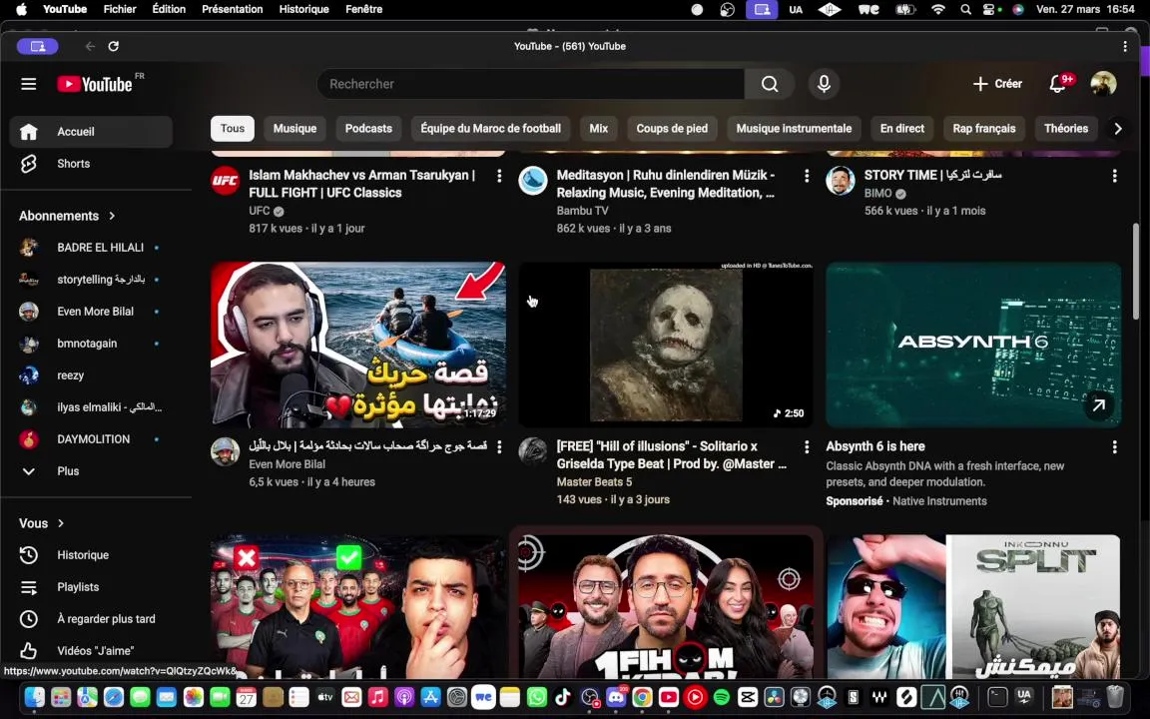Submit search with the magnifier button
This screenshot has width=1150, height=719.
770,84
